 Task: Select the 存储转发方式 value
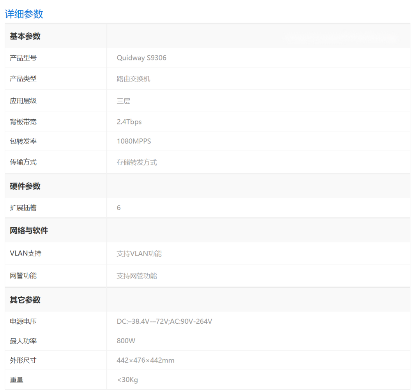click(x=137, y=162)
